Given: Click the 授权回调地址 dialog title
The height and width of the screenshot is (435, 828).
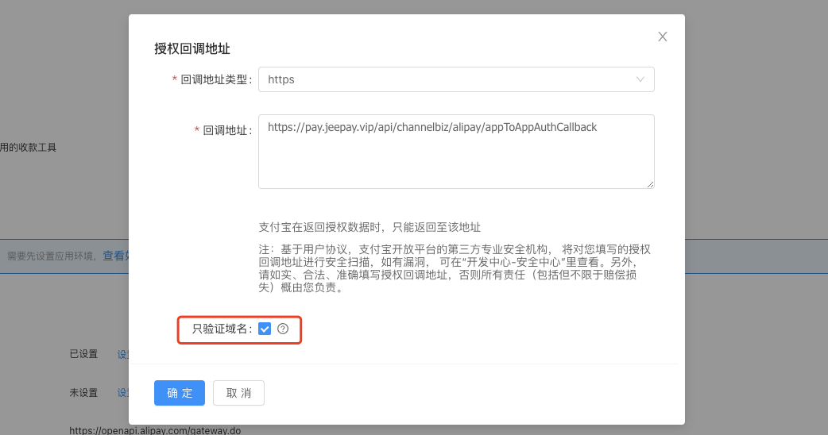Looking at the screenshot, I should [192, 48].
